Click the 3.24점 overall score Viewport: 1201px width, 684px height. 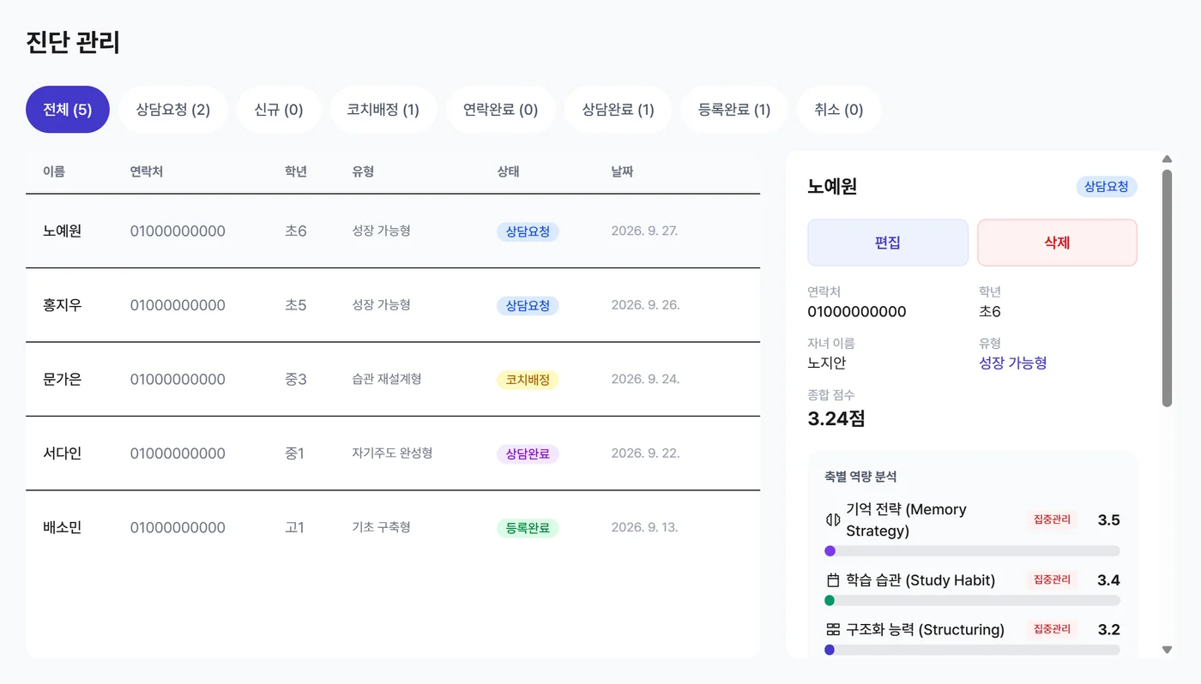click(836, 418)
